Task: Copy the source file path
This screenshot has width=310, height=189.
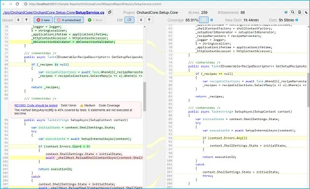Action: (x=110, y=12)
